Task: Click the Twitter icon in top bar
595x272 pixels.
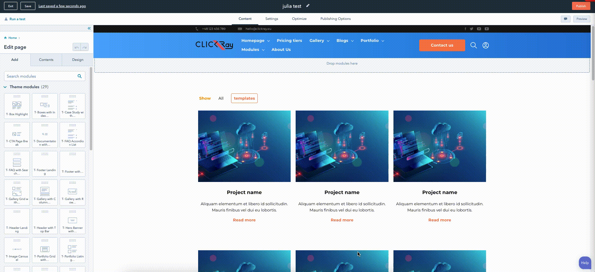Action: click(471, 29)
